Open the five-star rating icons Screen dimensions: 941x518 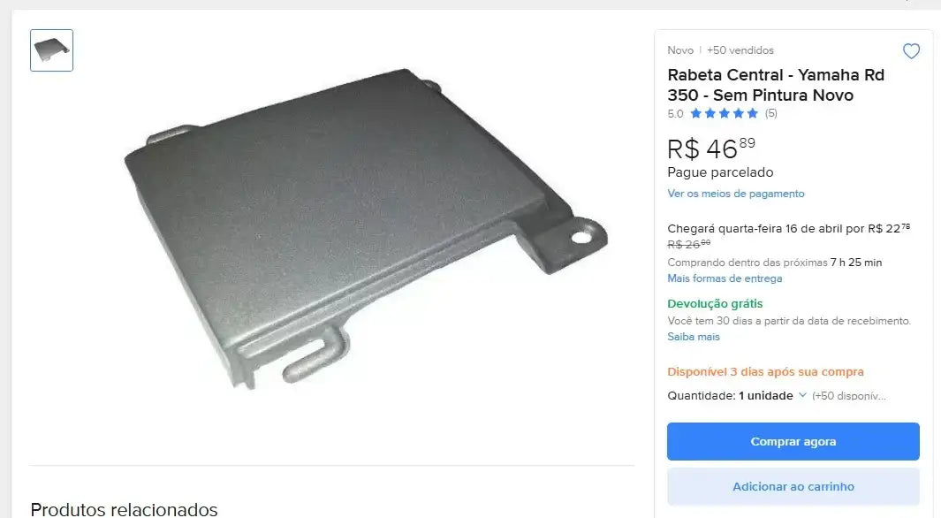[724, 113]
